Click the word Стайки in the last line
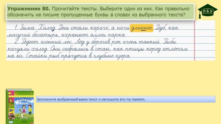221x124 pixels. coord(37,56)
